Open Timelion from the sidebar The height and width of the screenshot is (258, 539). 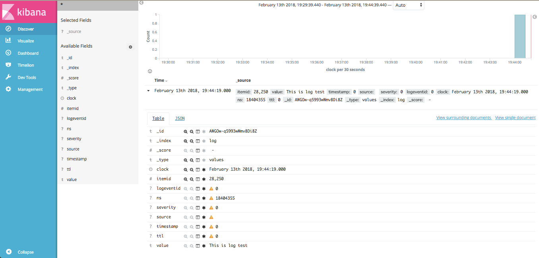(x=26, y=65)
